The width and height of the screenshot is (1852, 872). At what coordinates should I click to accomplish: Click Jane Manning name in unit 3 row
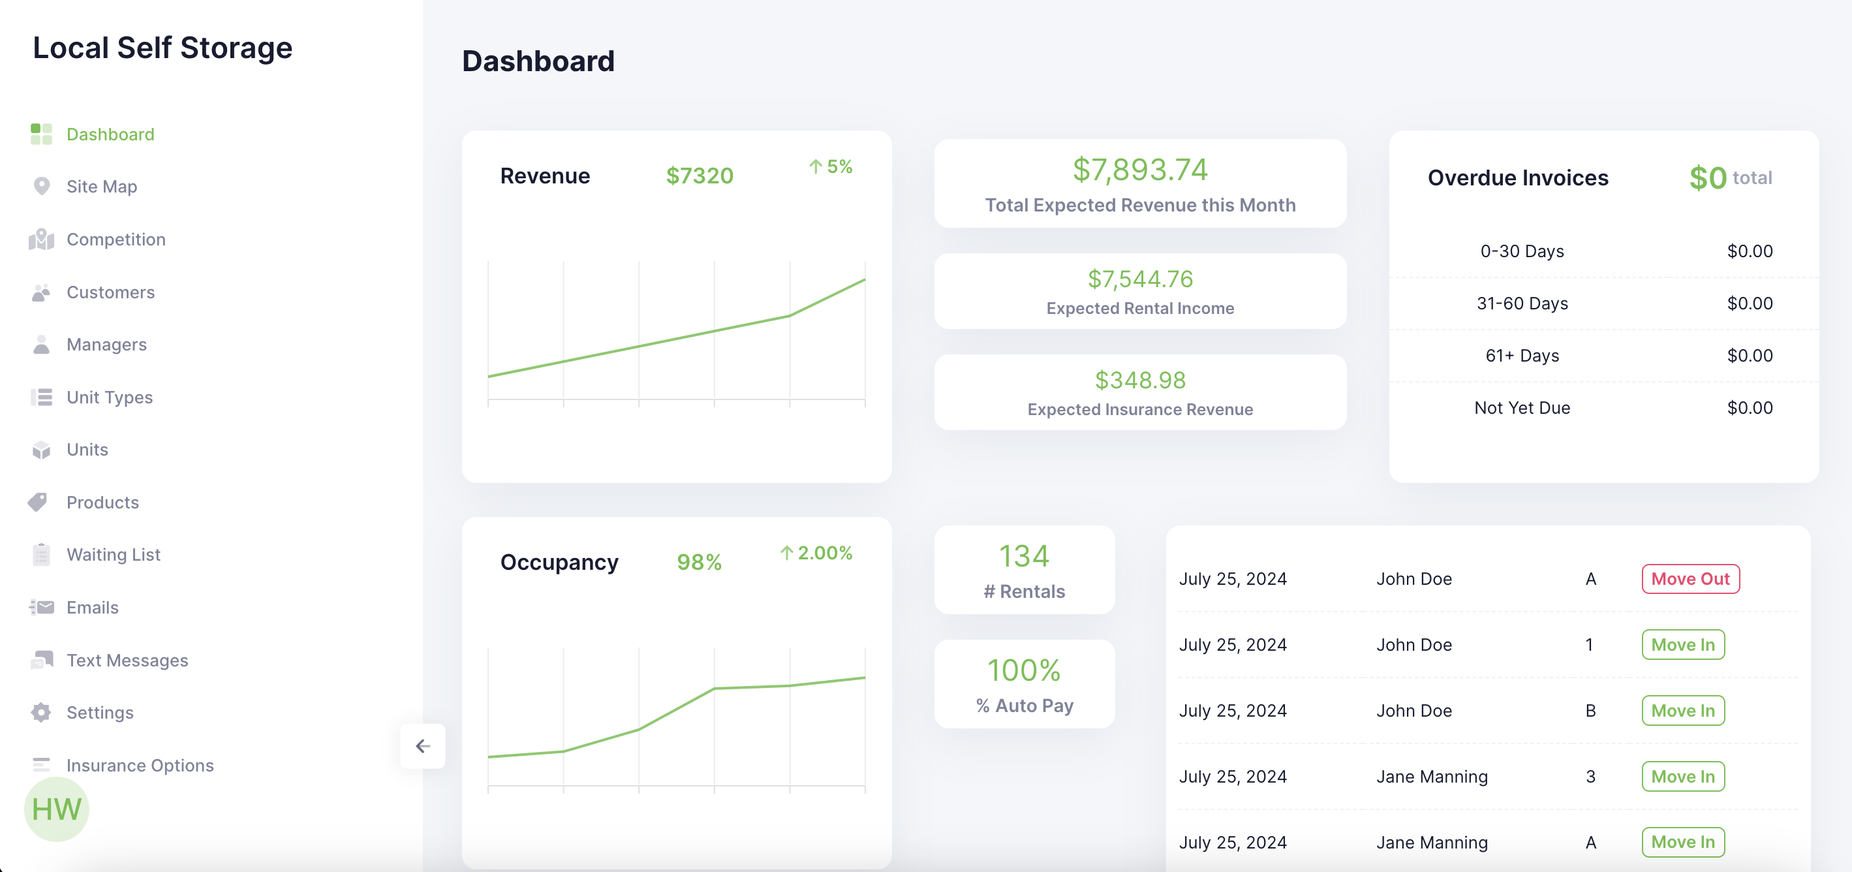(x=1432, y=777)
